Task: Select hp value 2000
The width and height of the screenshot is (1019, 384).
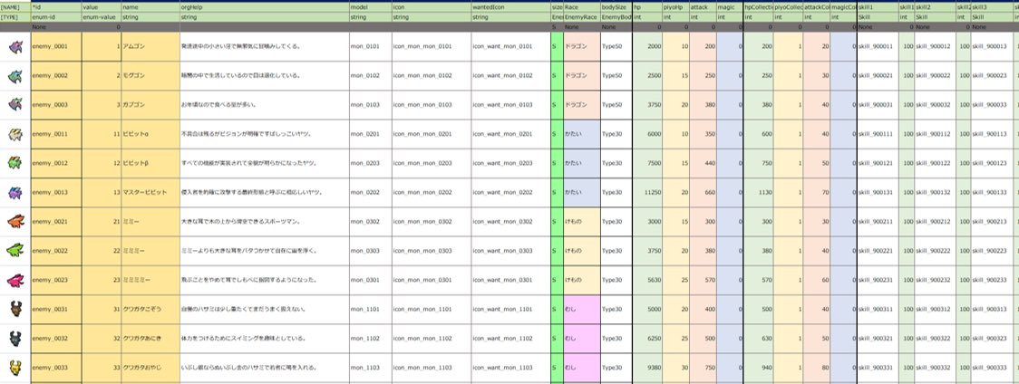Action: point(647,47)
